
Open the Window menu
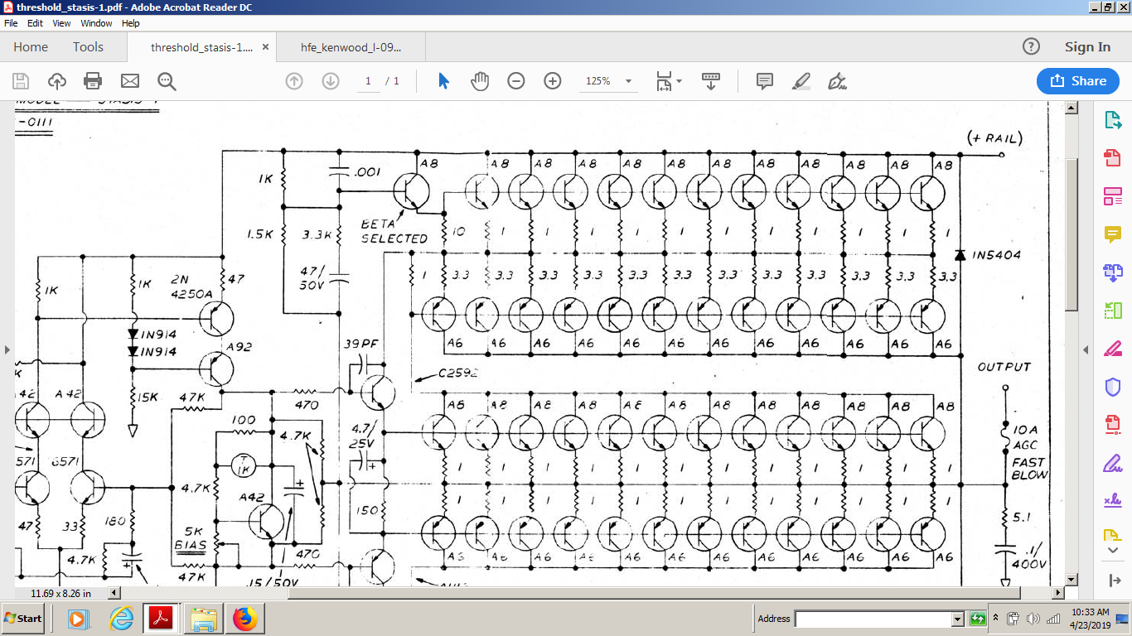point(96,23)
